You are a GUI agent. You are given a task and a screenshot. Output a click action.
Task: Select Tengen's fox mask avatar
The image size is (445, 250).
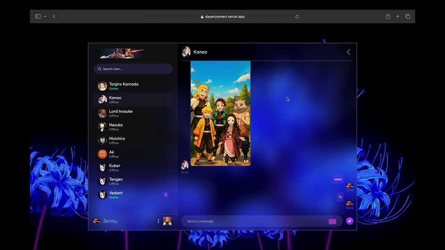click(102, 181)
